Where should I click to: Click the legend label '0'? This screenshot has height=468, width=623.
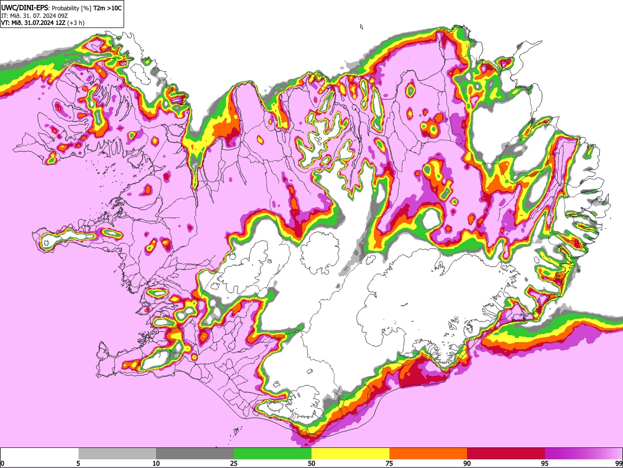[2, 463]
